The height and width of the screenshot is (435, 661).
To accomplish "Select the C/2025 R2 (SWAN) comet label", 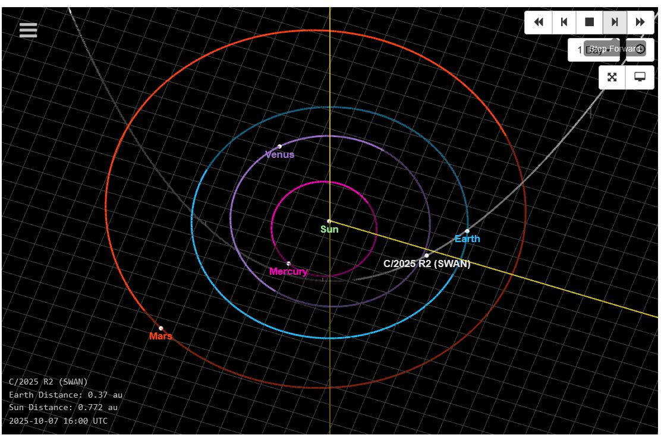I will coord(427,264).
